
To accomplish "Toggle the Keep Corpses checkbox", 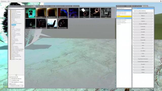I will 10,80.
